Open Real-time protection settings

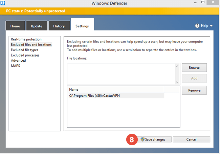tap(26, 39)
